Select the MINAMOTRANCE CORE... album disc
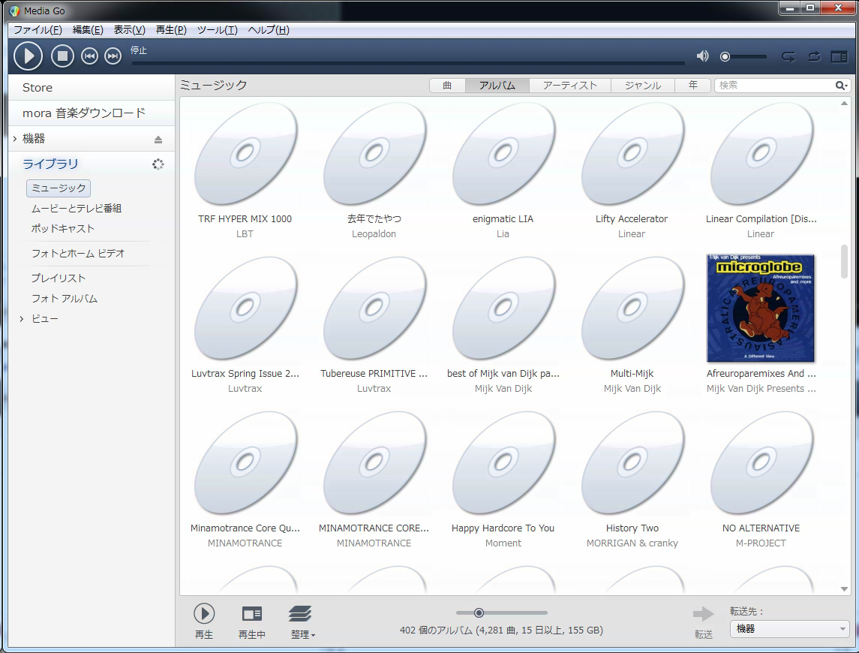Viewport: 859px width, 653px height. coord(374,463)
